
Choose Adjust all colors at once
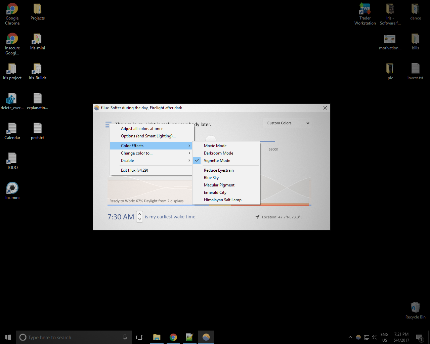pos(152,129)
